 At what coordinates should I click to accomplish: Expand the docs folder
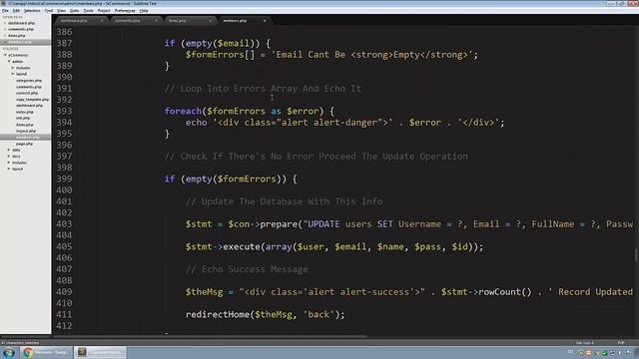pyautogui.click(x=9, y=157)
